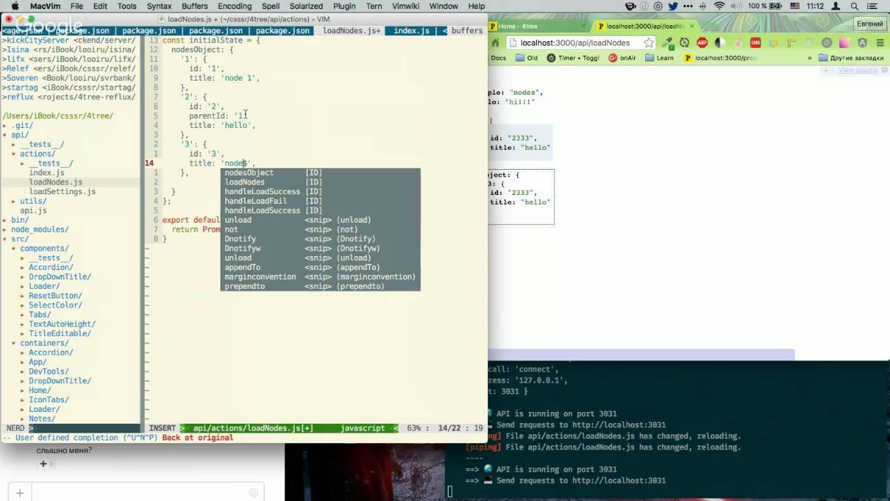Click the user account menu bar icon
Viewport: 890px width, 501px height.
pos(836,6)
